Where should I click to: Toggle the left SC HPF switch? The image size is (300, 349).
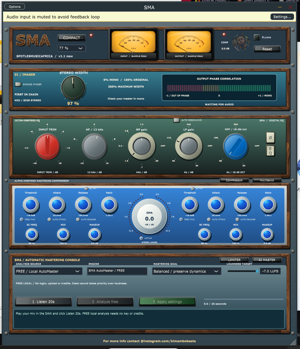(86, 188)
